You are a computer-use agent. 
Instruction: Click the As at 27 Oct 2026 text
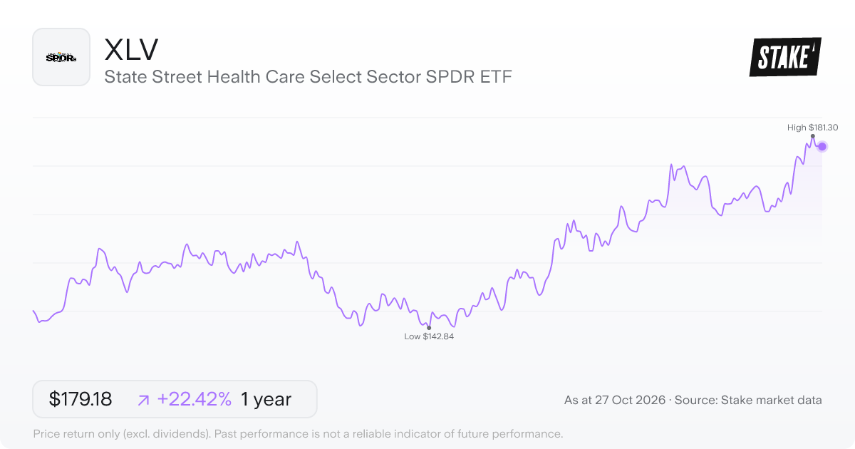point(615,401)
